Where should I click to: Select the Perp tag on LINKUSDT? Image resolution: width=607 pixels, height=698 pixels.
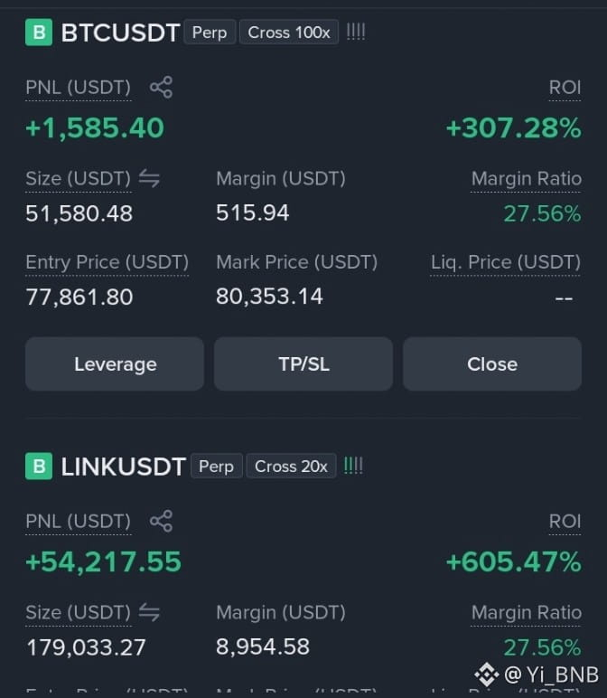(217, 466)
